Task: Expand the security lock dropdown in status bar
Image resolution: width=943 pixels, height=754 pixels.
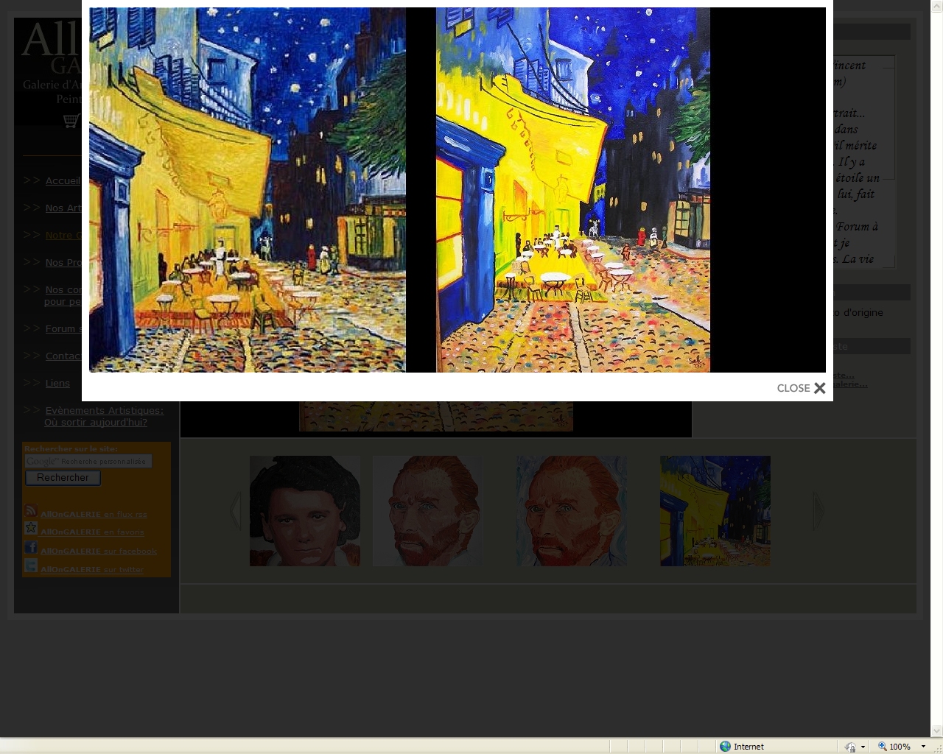Action: (x=863, y=746)
